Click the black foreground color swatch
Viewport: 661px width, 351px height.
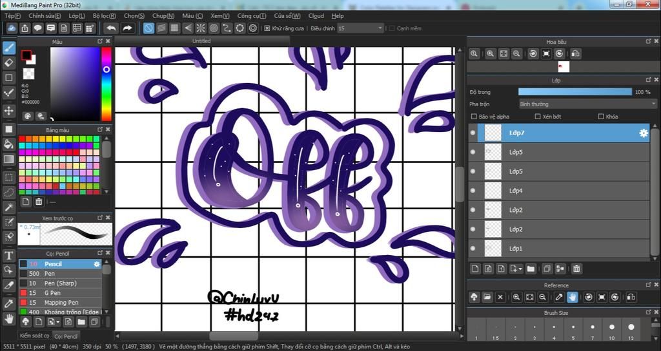pos(26,55)
